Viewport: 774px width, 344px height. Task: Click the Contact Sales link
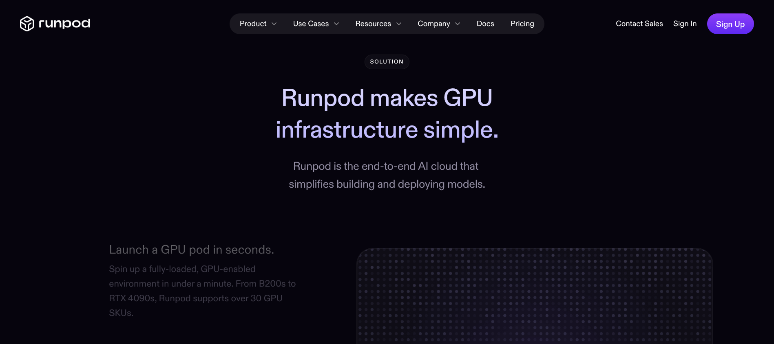[639, 24]
